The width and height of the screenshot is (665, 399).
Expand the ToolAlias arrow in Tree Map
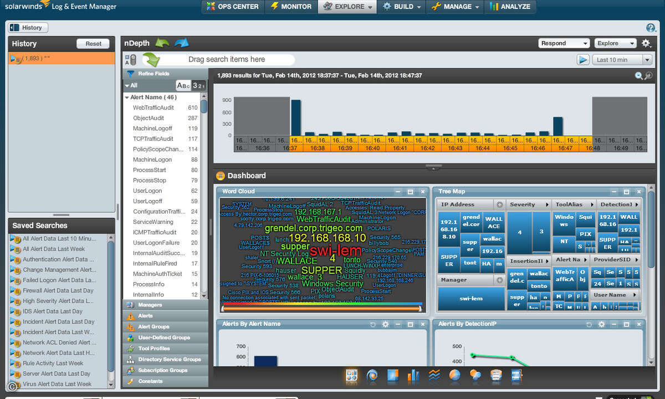[x=592, y=205]
